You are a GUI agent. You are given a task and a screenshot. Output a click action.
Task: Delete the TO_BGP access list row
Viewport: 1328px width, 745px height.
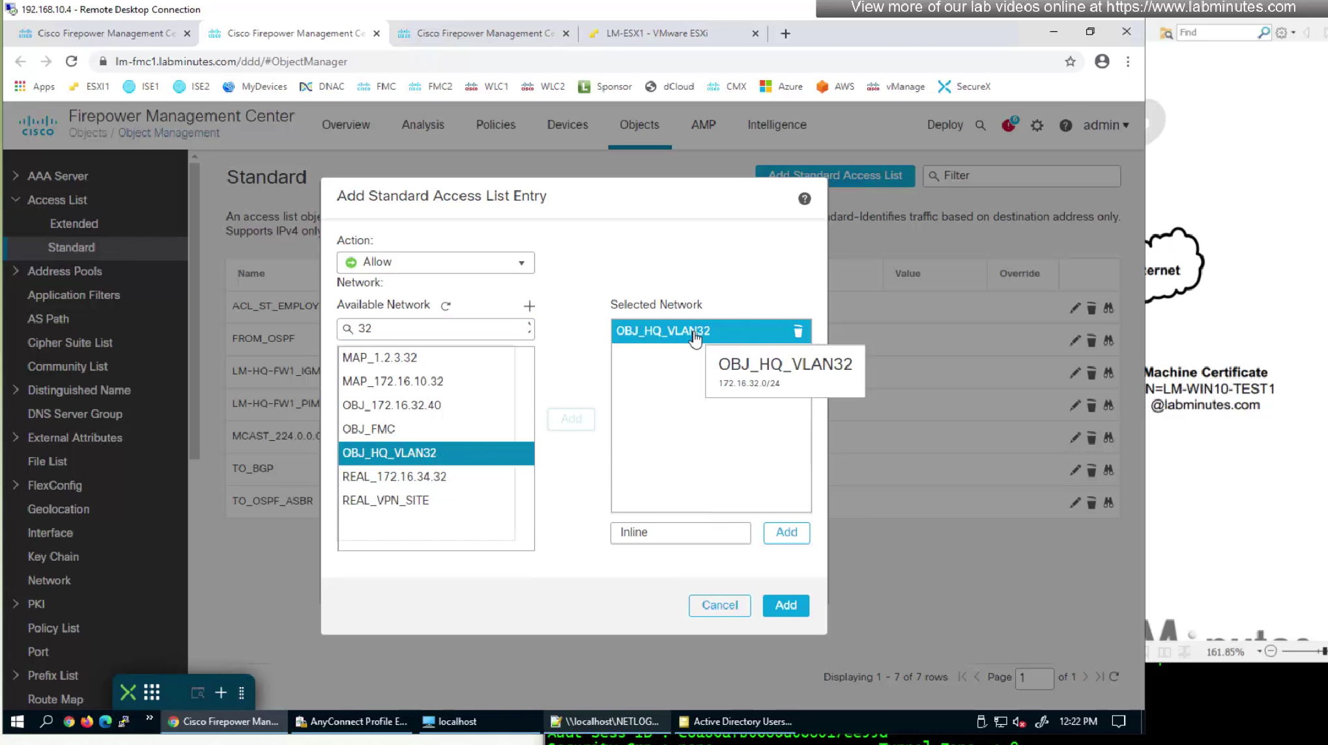pyautogui.click(x=1091, y=470)
